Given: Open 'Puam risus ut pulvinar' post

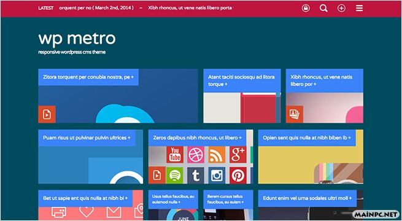Looking at the screenshot, I should coord(87,138).
